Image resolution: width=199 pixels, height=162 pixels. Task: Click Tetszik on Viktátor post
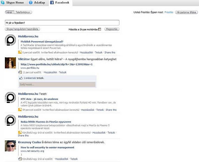click(x=62, y=72)
